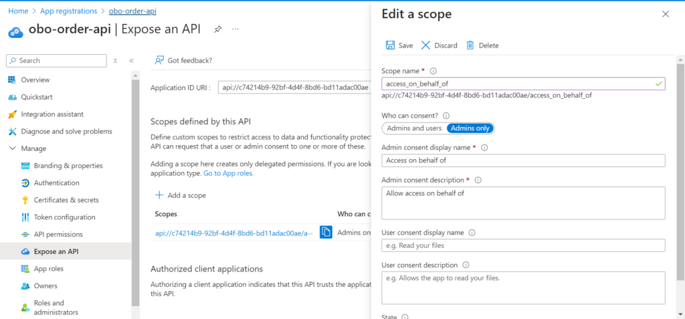Image resolution: width=685 pixels, height=319 pixels.
Task: Click the Application ID URI field
Action: (x=294, y=88)
